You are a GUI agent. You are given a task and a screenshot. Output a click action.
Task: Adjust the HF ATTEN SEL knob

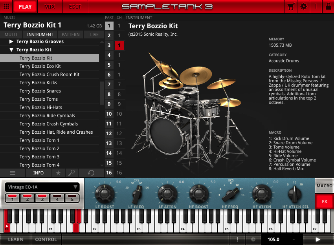click(295, 194)
